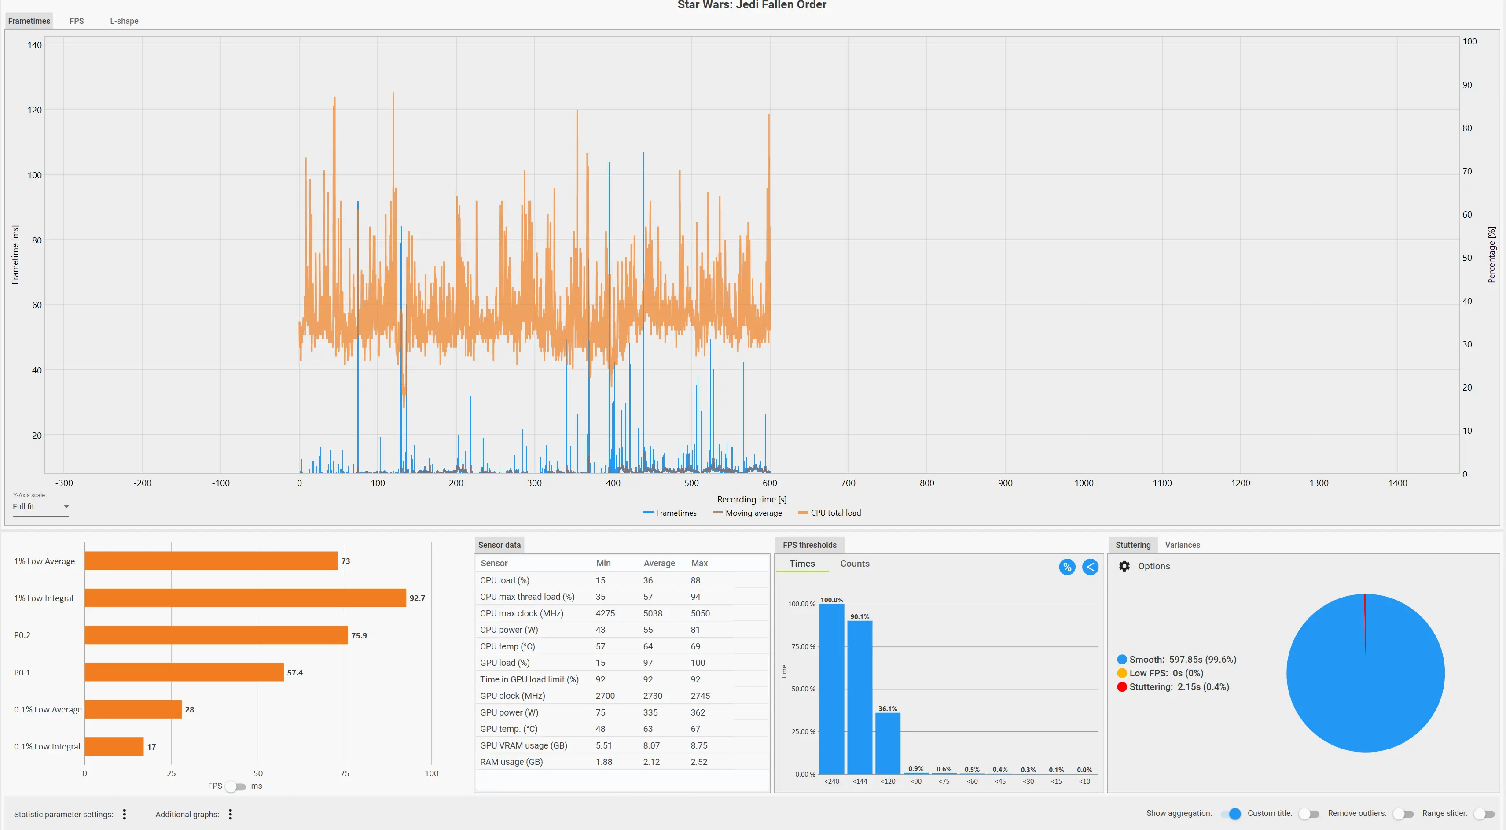This screenshot has height=830, width=1506.
Task: Select the FPS thresholds tab
Action: click(810, 545)
